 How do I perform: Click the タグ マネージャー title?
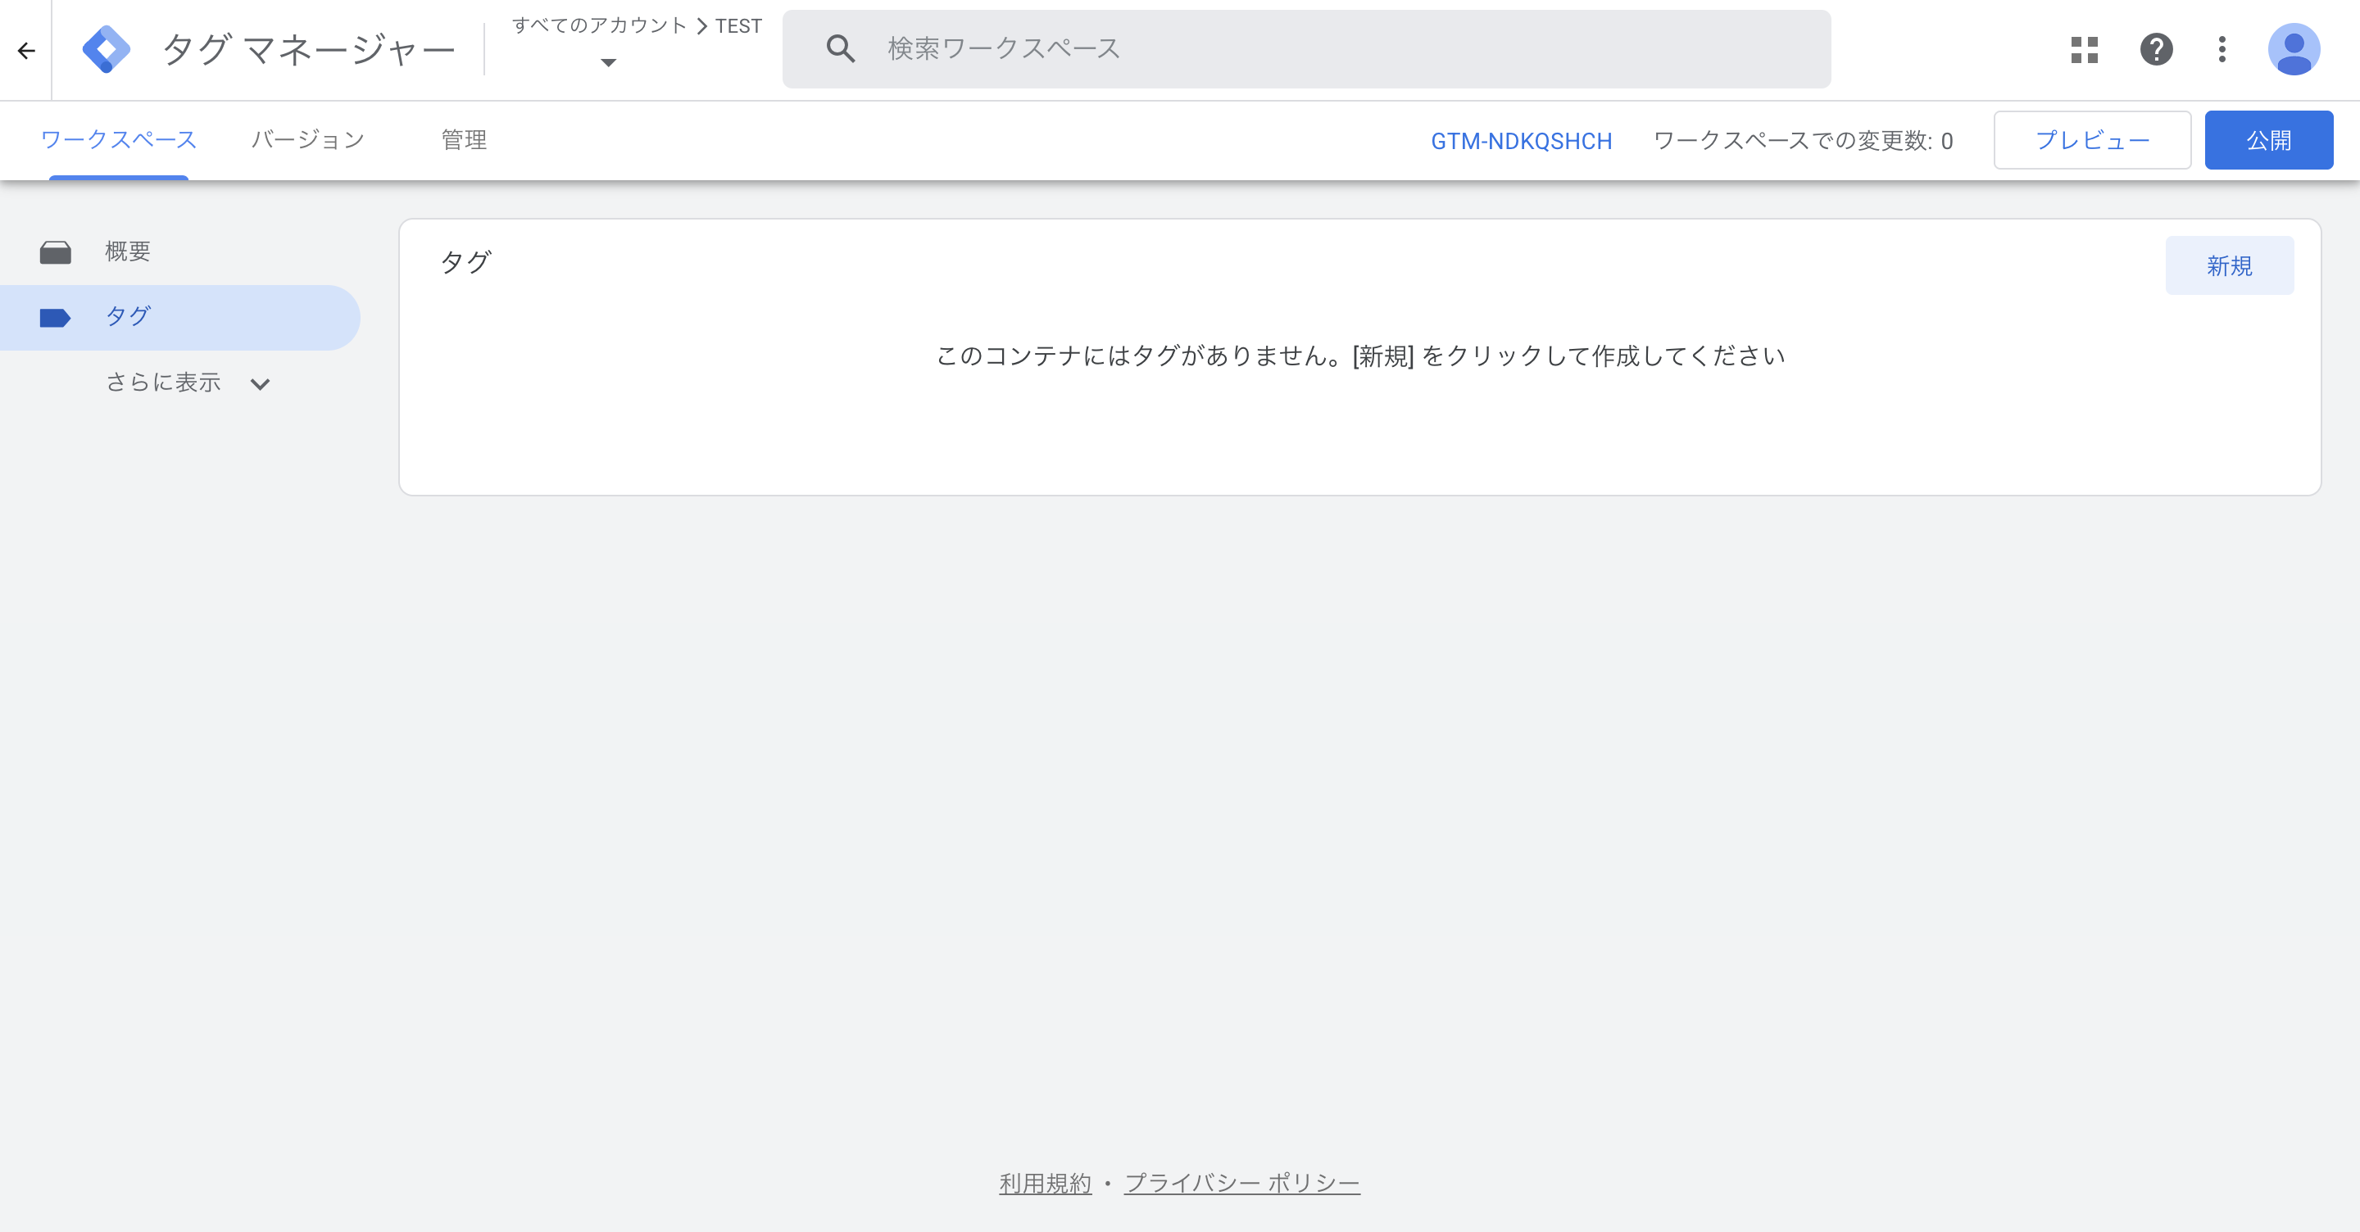click(309, 49)
